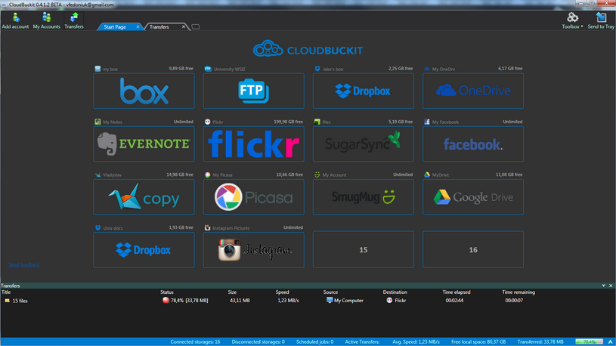
Task: Switch to the Transfers tab
Action: (159, 27)
